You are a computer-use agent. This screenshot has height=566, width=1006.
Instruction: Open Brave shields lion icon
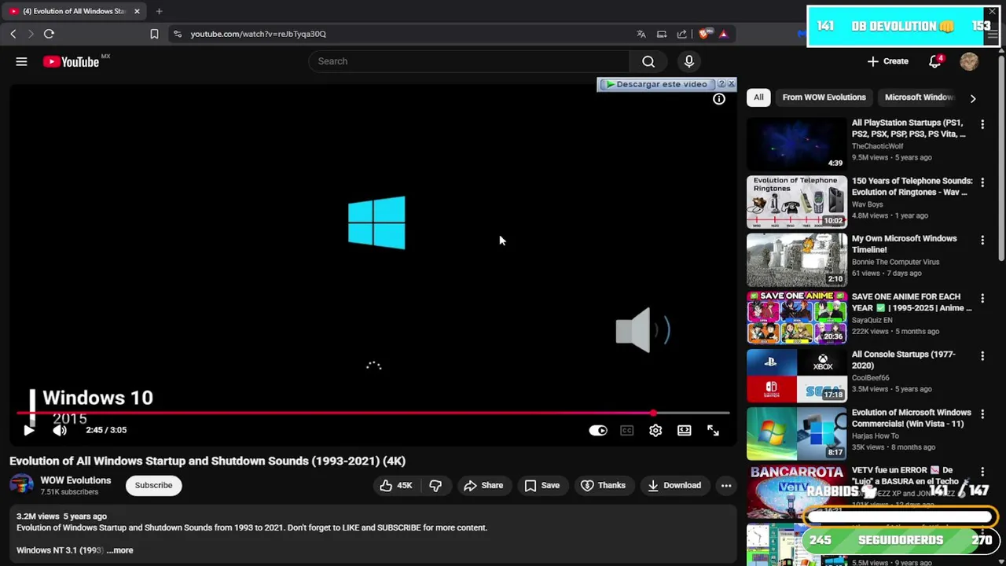pyautogui.click(x=704, y=34)
